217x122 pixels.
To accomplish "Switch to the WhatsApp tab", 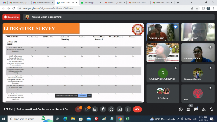I will coord(91,2).
